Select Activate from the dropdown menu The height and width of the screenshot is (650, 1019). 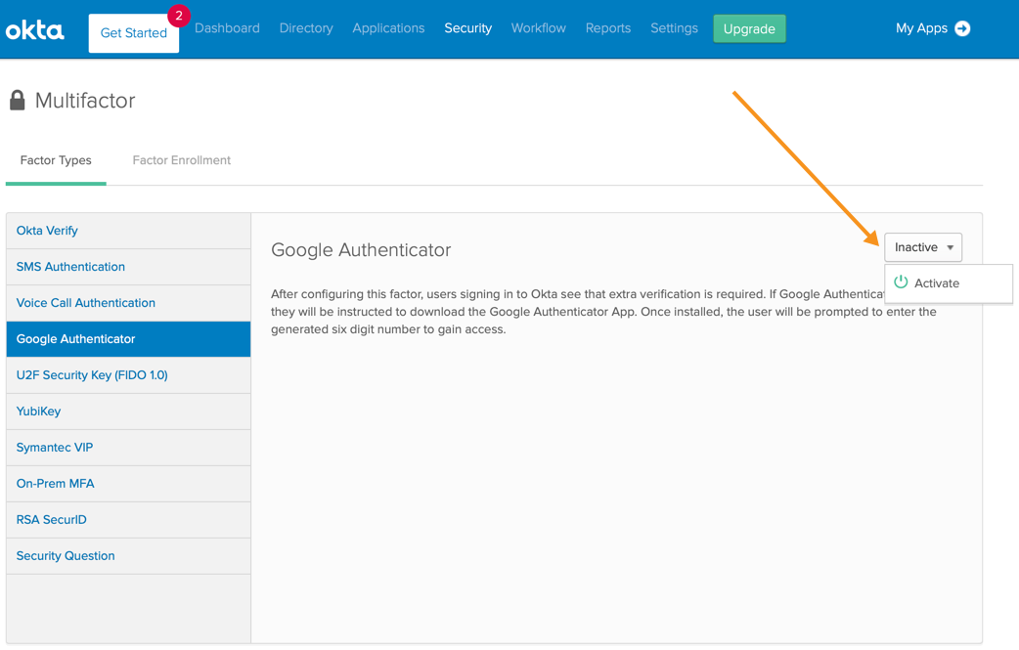pyautogui.click(x=937, y=283)
